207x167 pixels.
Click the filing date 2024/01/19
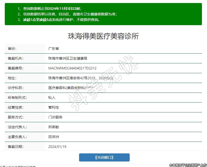point(57,147)
